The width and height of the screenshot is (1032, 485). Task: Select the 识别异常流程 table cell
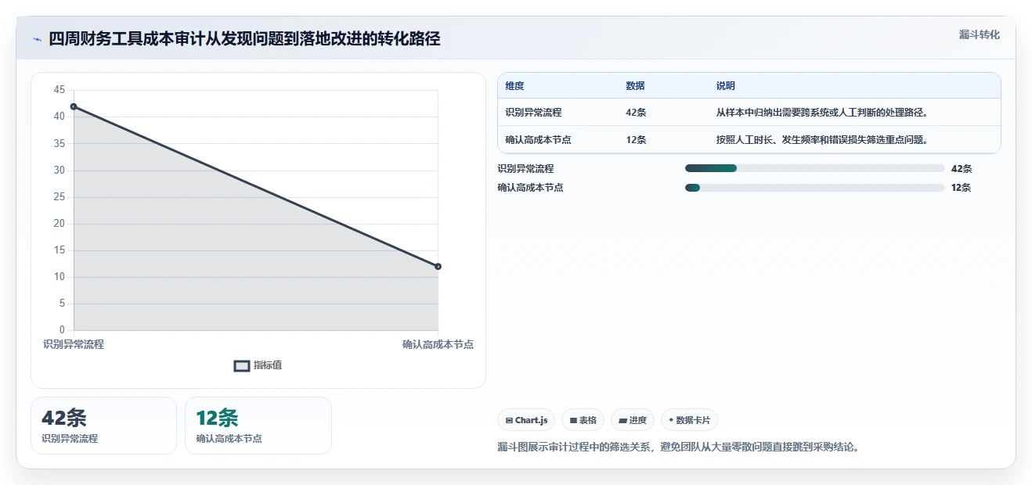point(533,113)
